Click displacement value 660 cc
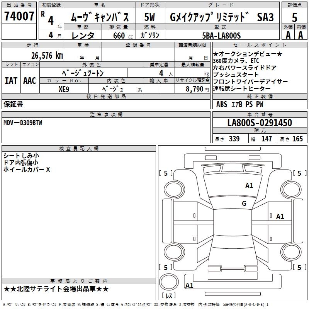The image size is (309, 309). click(123, 36)
